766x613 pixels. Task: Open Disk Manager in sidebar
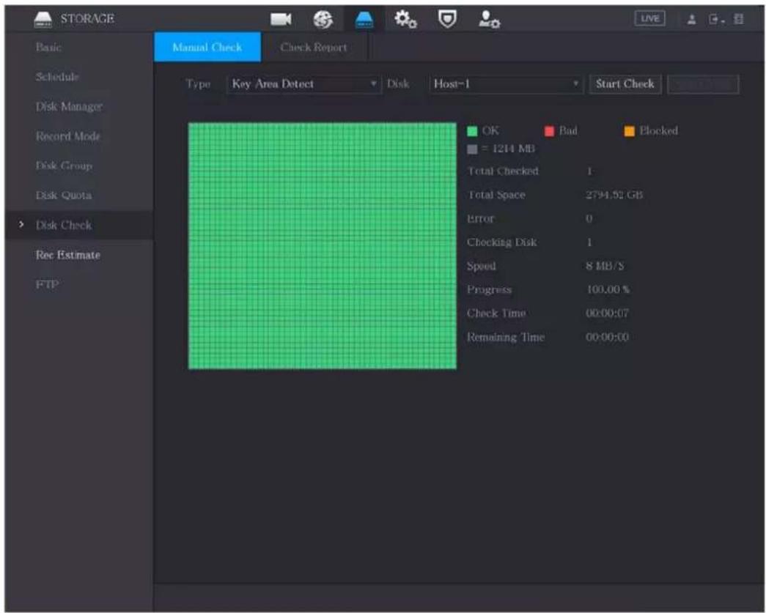(69, 106)
